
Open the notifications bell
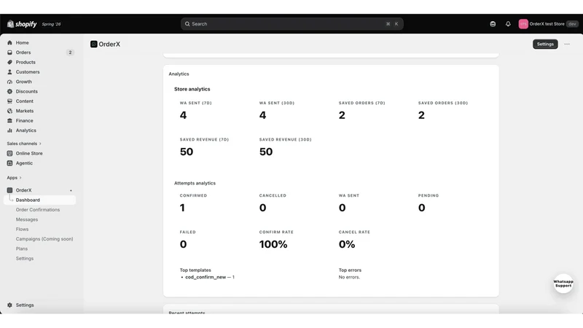tap(508, 24)
